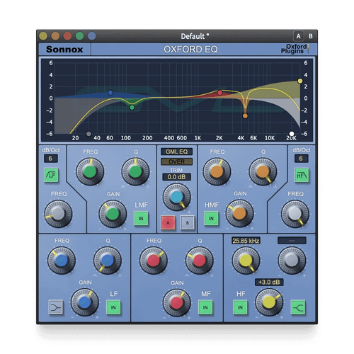This screenshot has width=354, height=354.
Task: Open the Default preset name menu
Action: click(x=195, y=36)
